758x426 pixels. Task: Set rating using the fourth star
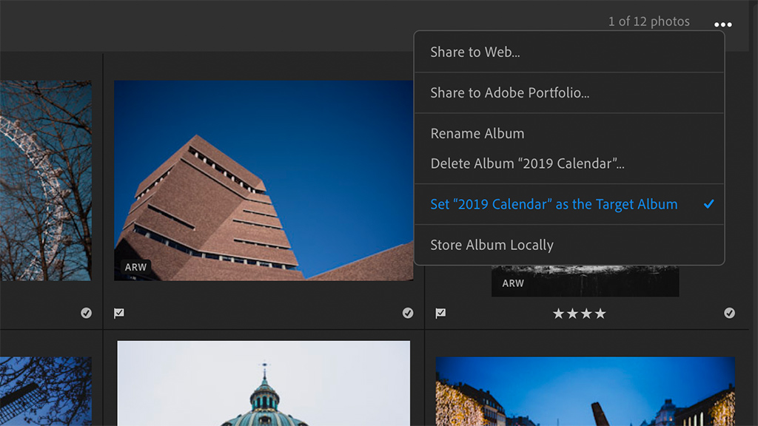pyautogui.click(x=600, y=314)
